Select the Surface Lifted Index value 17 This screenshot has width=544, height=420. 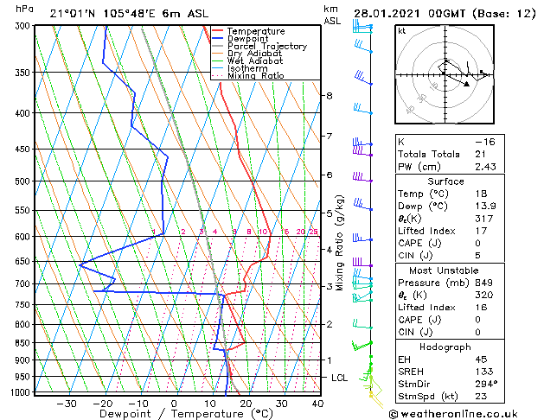tap(481, 231)
